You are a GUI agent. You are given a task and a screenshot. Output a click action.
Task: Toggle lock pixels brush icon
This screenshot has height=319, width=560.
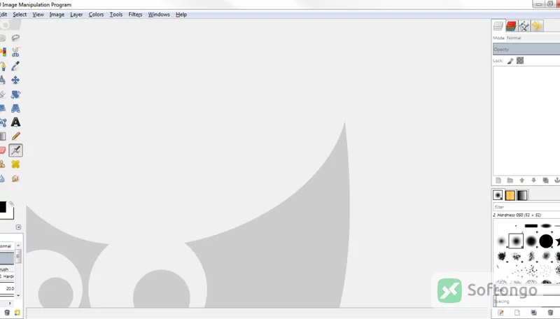510,61
